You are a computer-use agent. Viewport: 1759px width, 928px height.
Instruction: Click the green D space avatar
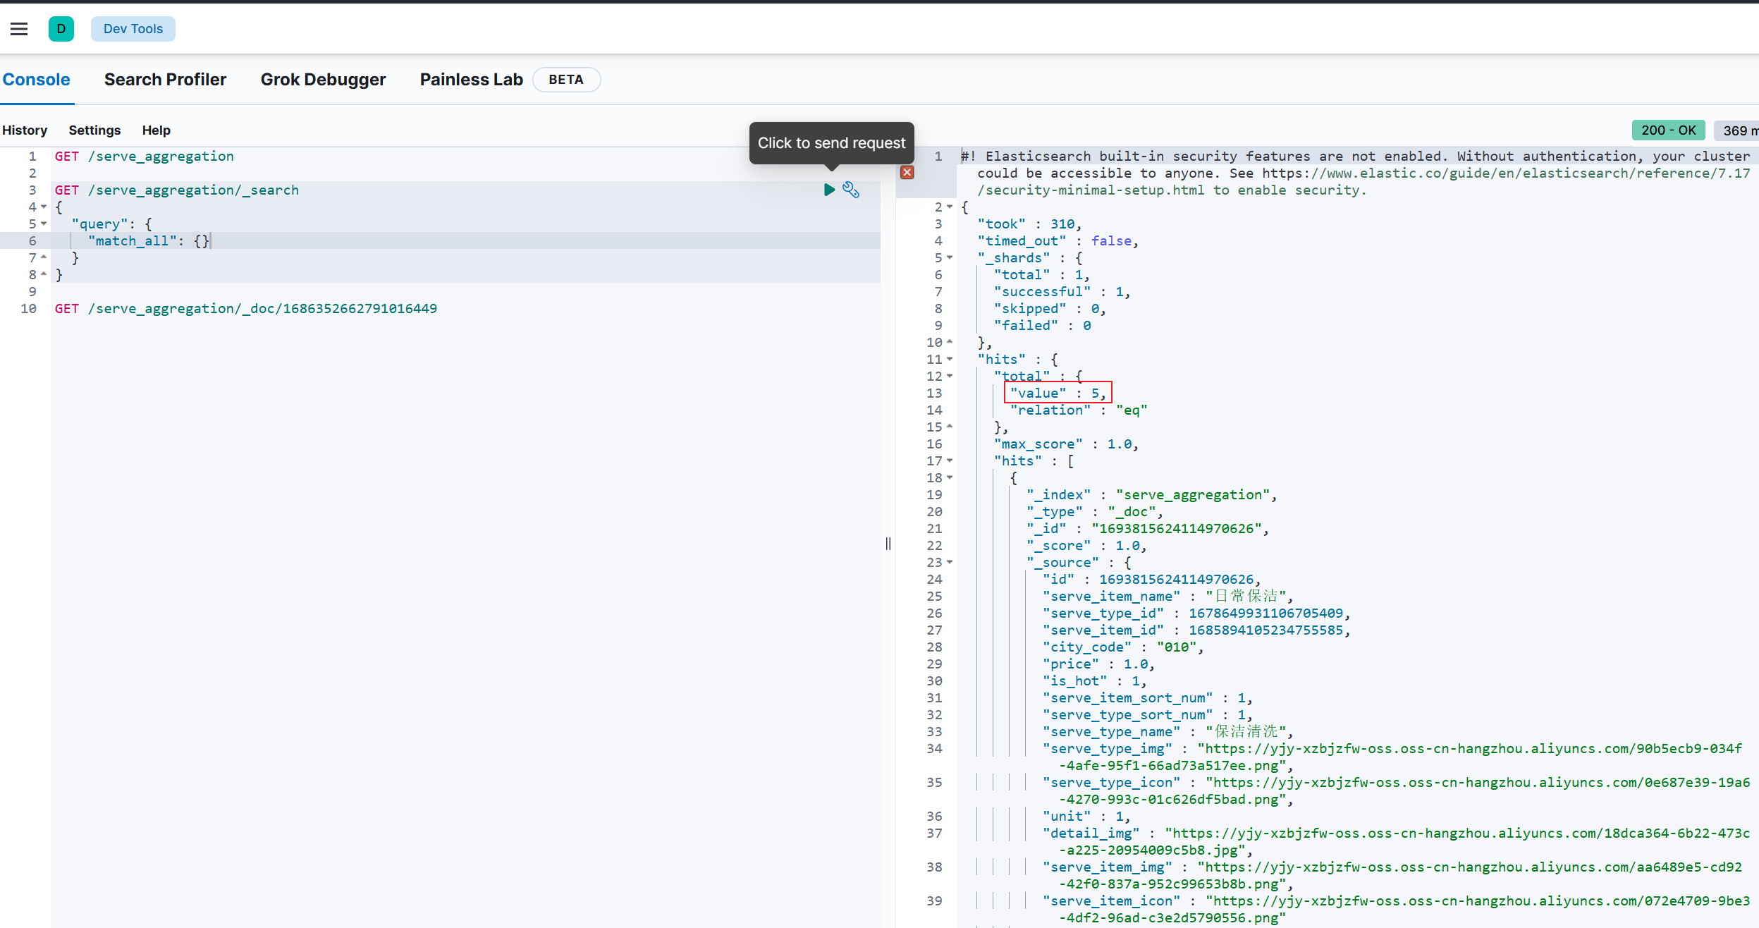[x=61, y=29]
